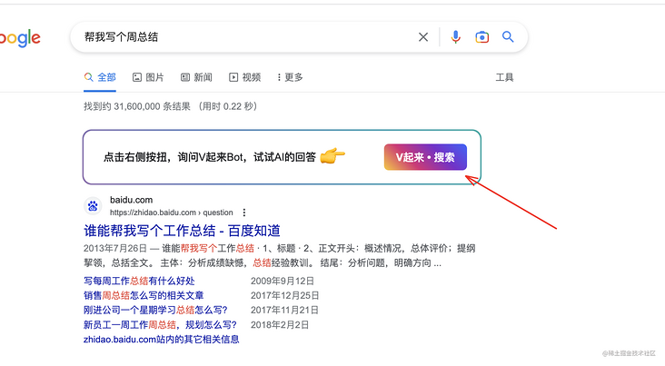Click the date 2009年9月12日

[283, 281]
